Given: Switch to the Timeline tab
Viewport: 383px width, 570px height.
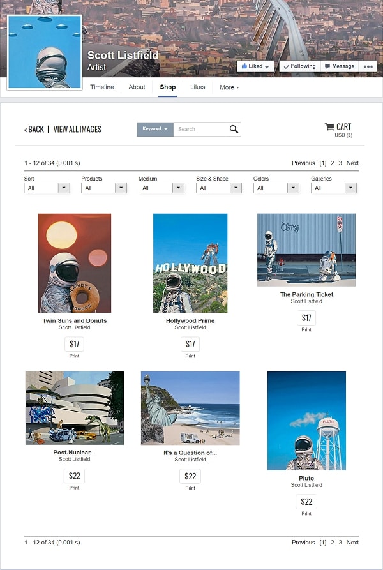Looking at the screenshot, I should point(102,87).
